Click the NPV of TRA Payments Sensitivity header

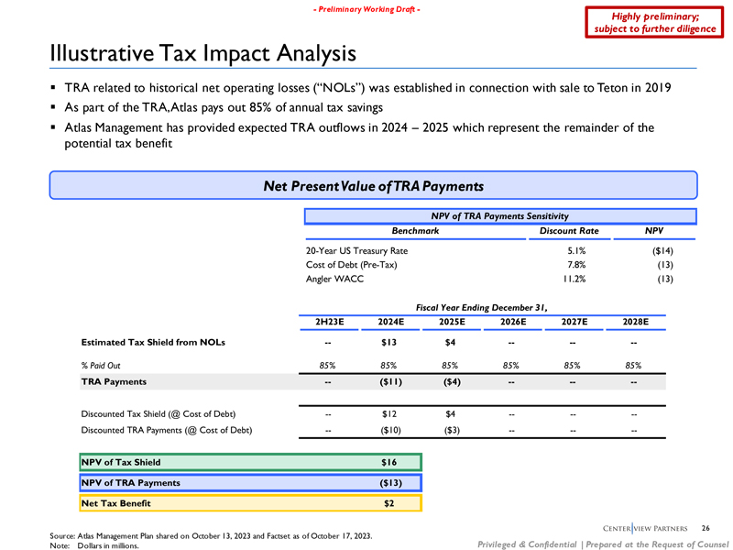(x=502, y=214)
